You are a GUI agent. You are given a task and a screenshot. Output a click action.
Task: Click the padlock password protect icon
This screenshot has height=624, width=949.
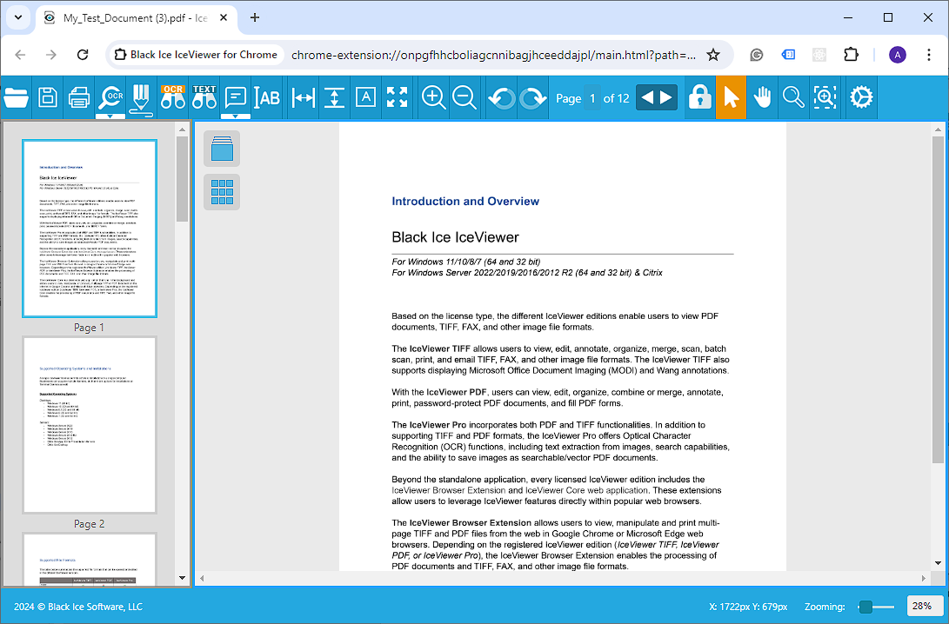700,97
